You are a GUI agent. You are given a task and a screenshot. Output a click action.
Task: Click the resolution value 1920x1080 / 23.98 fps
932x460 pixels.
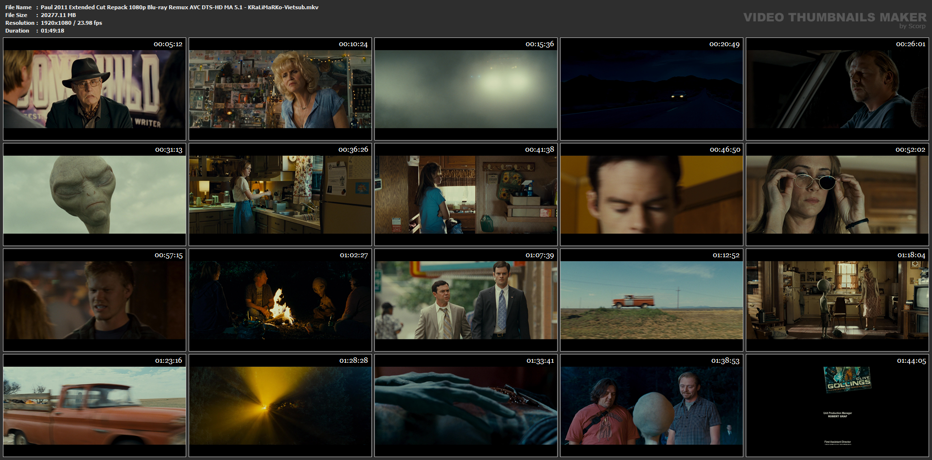pos(71,23)
